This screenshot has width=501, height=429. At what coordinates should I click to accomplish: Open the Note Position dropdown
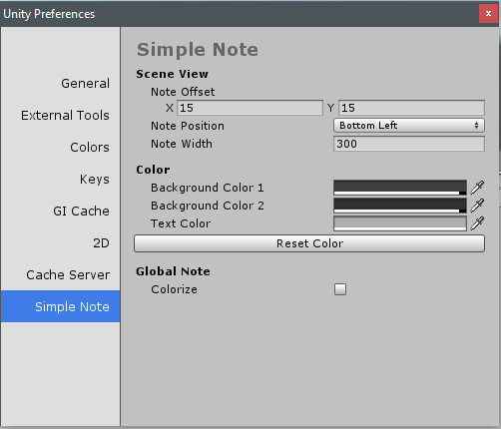[409, 126]
